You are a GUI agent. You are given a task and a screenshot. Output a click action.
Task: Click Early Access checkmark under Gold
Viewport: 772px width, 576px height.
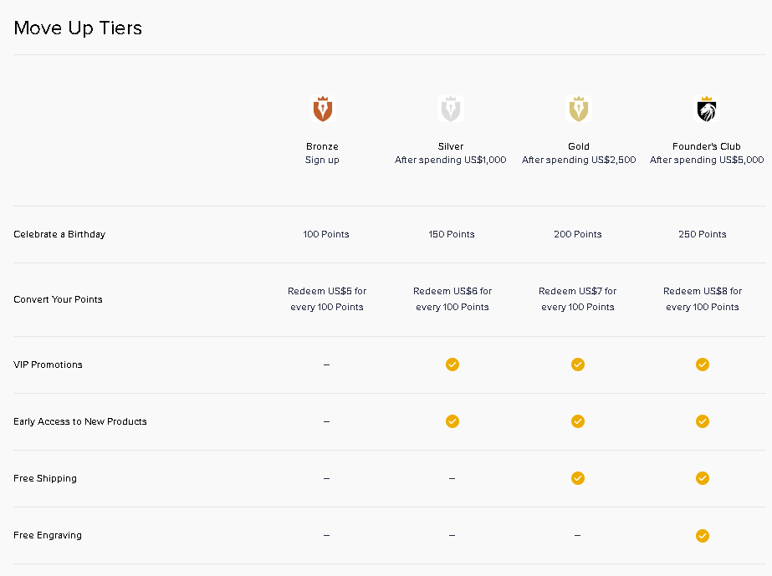pyautogui.click(x=577, y=421)
